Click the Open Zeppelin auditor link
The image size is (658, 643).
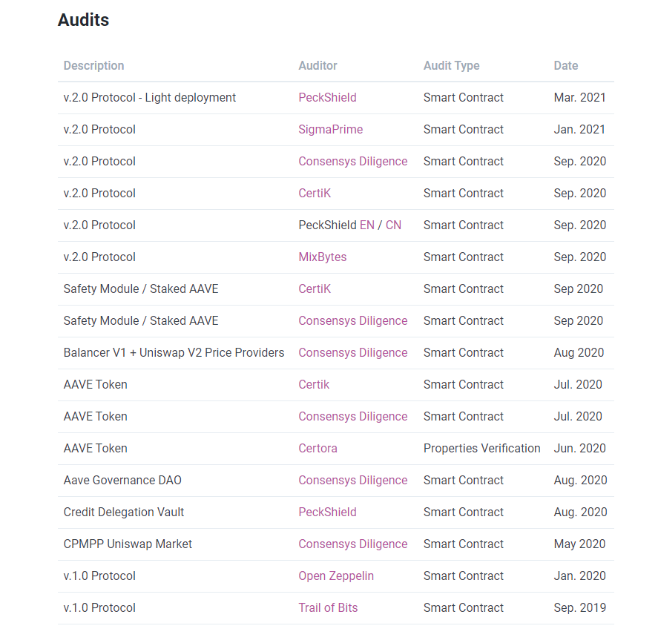[x=336, y=576]
